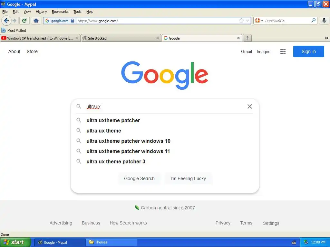Open the Most Visited bookmarks folder

tap(14, 31)
